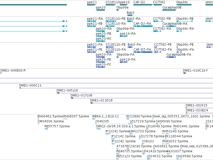
Task: Open the Obp99a-RA transcript label
Action: 125,29
